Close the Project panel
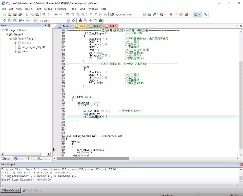Viewport: 243px width, 196px height. pos(49,25)
